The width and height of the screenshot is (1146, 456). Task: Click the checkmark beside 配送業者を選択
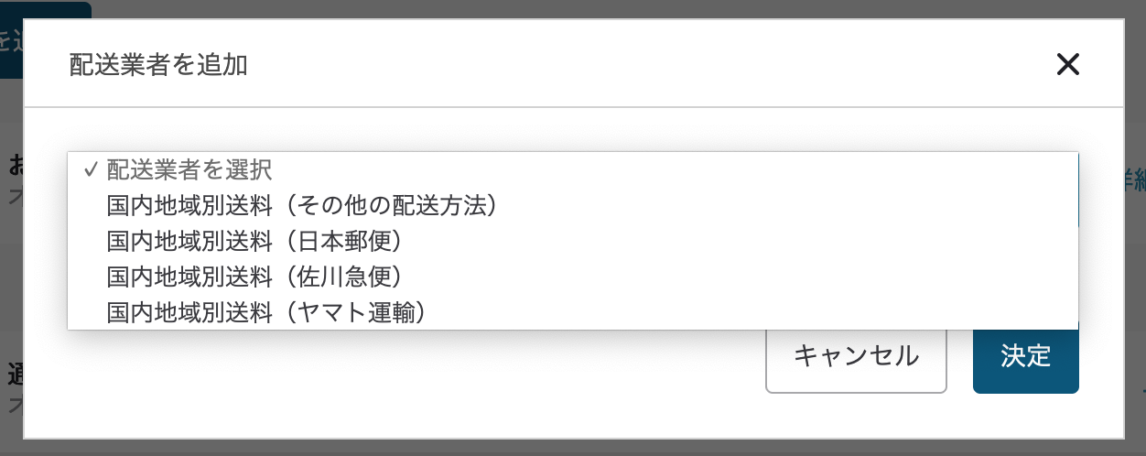click(90, 170)
